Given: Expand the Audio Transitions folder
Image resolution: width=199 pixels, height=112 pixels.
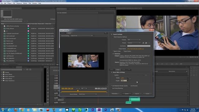Looking at the screenshot, I should point(2,77).
